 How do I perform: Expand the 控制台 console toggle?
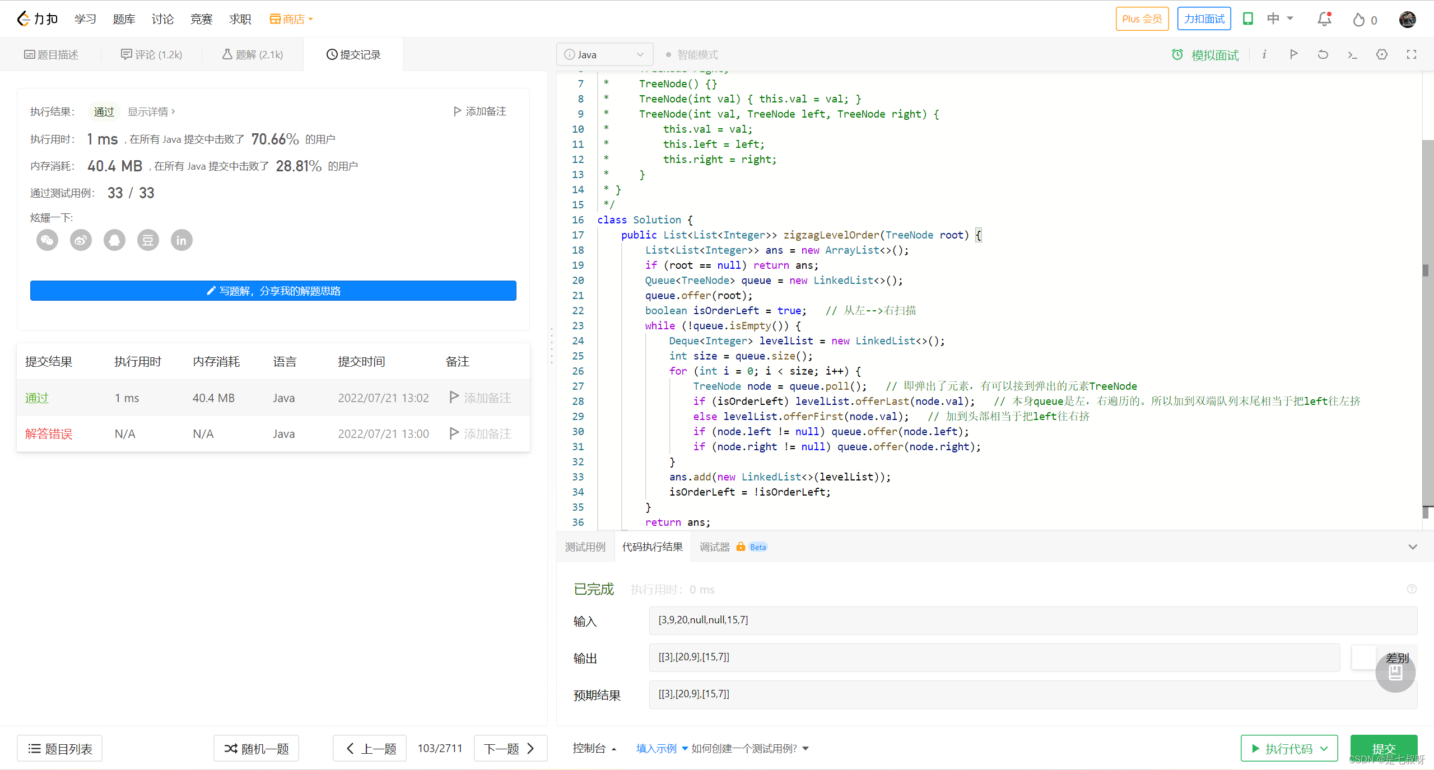[594, 749]
